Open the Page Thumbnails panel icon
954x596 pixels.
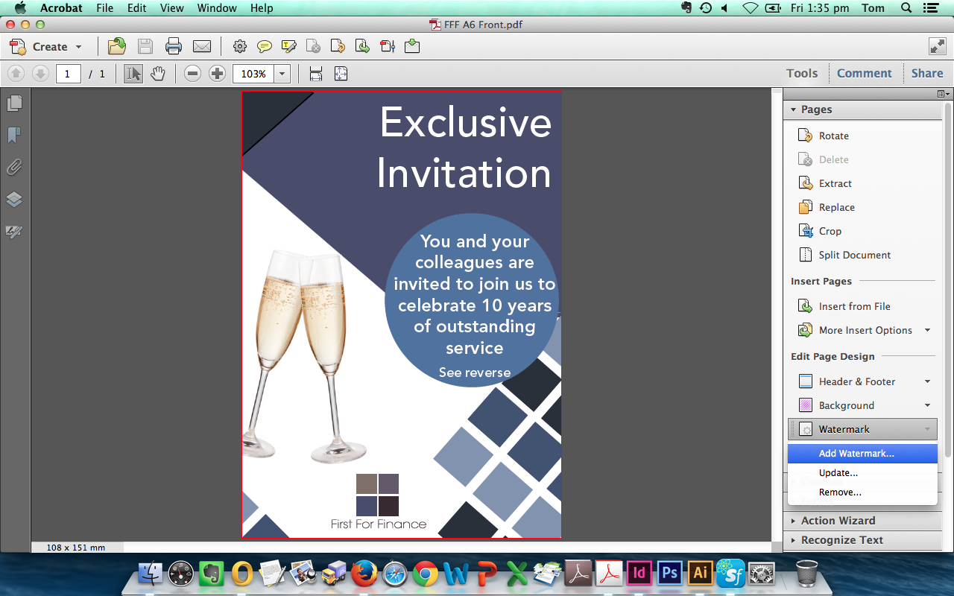coord(13,103)
